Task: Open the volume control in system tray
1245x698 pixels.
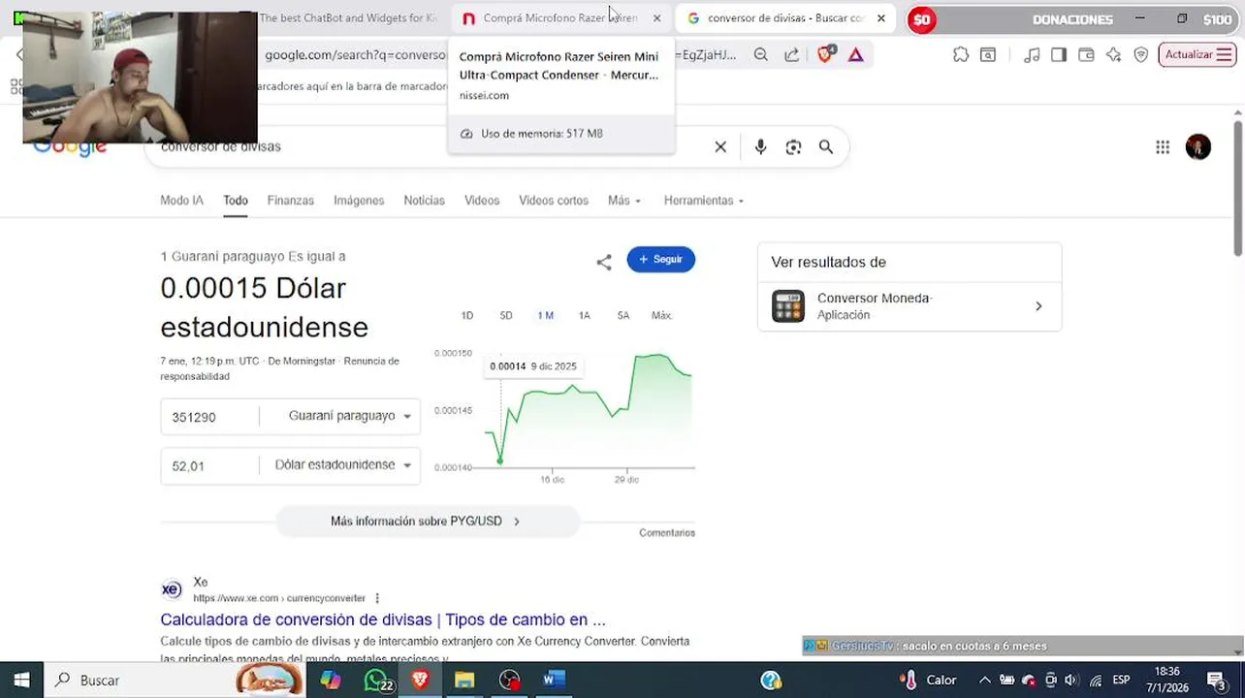Action: (x=1071, y=681)
